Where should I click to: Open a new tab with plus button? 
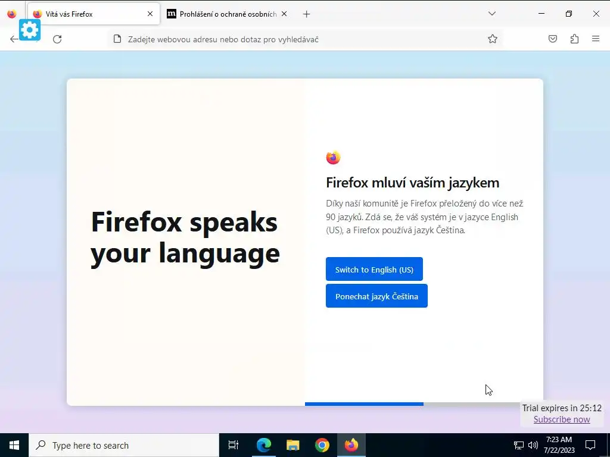pos(307,14)
